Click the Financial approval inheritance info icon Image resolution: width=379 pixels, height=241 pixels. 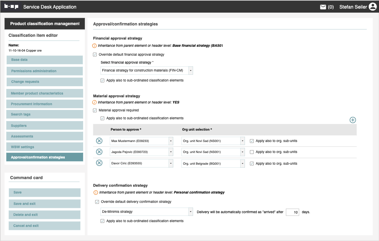coord(95,45)
